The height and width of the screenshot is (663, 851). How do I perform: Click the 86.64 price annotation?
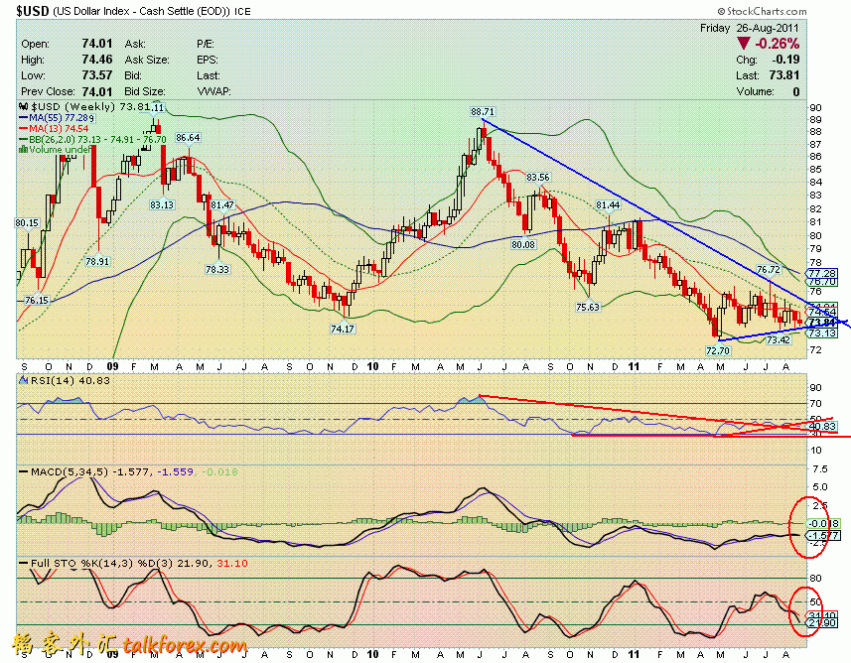click(x=188, y=138)
